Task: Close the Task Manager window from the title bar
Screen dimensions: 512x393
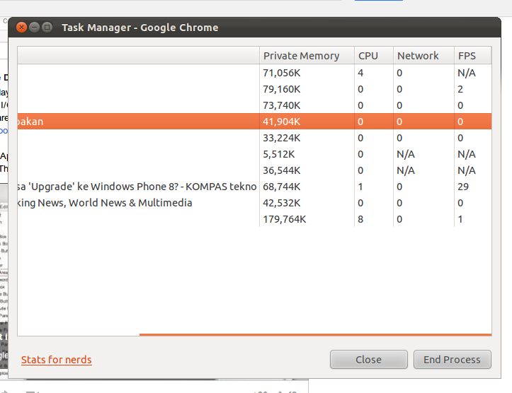Action: (21, 28)
